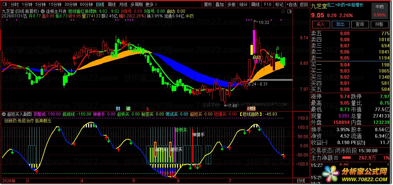Click the diamond icon above the main chart
393x185 pixels.
coord(283,11)
